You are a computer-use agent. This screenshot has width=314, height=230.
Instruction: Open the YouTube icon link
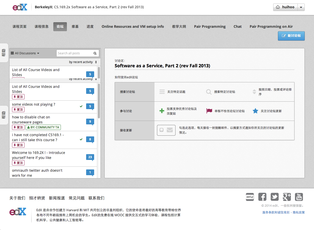299,197
